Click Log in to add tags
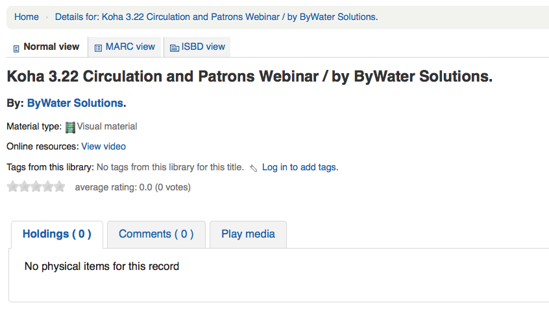This screenshot has width=549, height=314. click(300, 168)
